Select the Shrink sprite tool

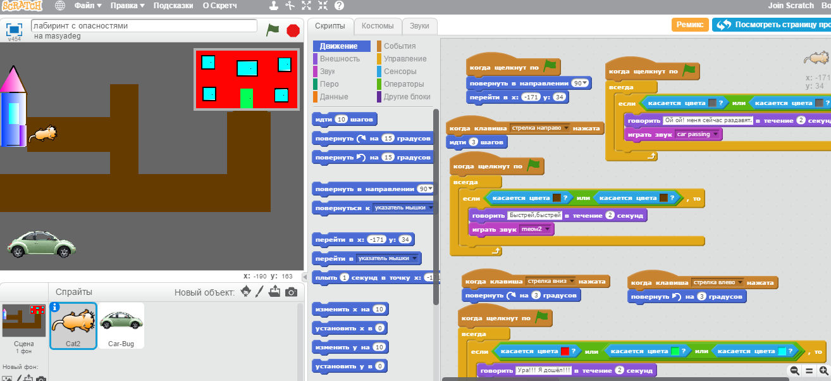[x=323, y=6]
